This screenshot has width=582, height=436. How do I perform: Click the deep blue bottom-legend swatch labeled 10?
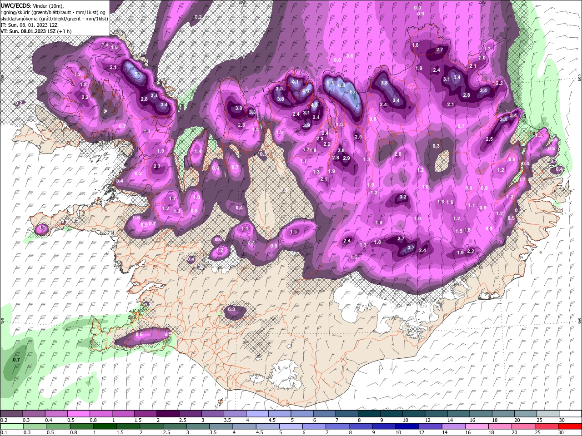point(407,426)
